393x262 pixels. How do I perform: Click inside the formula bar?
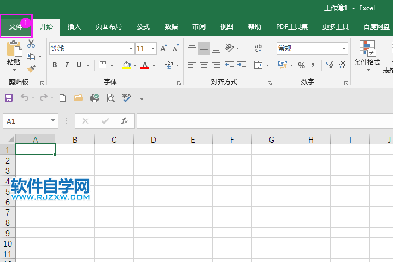(x=265, y=121)
